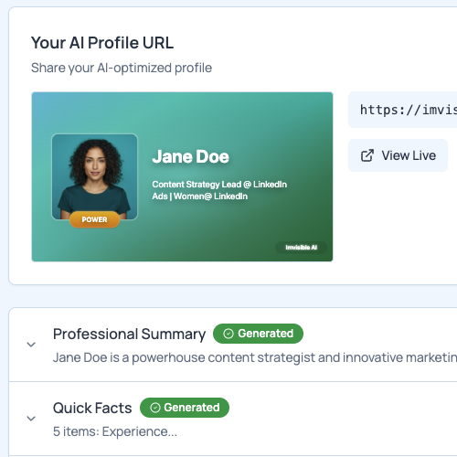The width and height of the screenshot is (457, 457).
Task: Click the checkmark icon in Professional Summary's Generated badge
Action: [228, 334]
